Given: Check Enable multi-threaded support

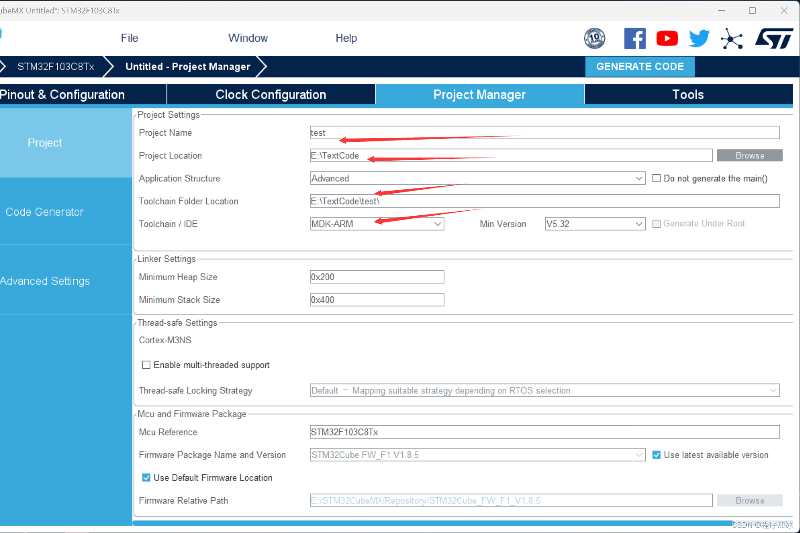Looking at the screenshot, I should click(146, 365).
